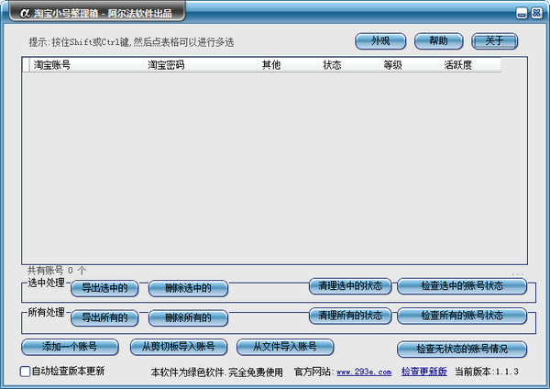Open the www.293e.com website link
The image size is (550, 389).
click(x=364, y=372)
